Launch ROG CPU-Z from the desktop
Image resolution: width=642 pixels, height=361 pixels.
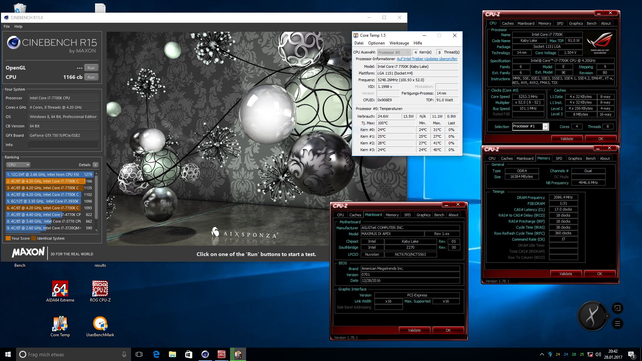tap(100, 291)
